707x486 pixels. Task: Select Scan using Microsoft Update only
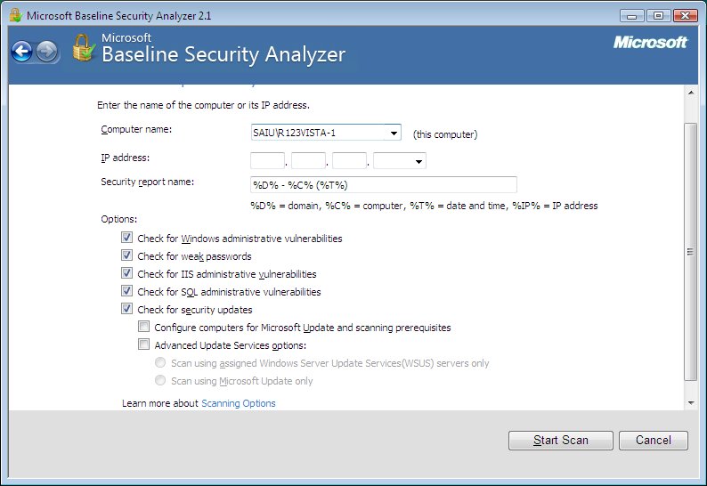(x=160, y=380)
